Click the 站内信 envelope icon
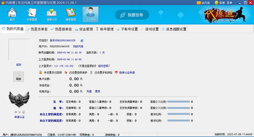Screen dimensions: 254x137 pyautogui.click(x=199, y=3)
